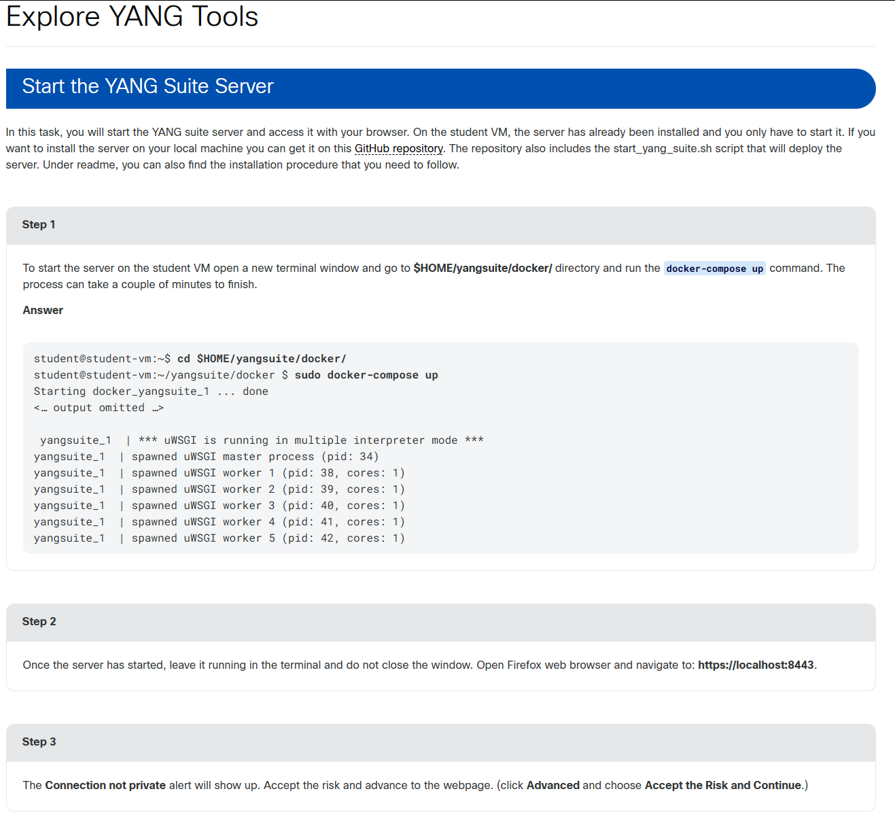
Task: Click the inline 'docker-compose up' code snippet
Action: 715,268
